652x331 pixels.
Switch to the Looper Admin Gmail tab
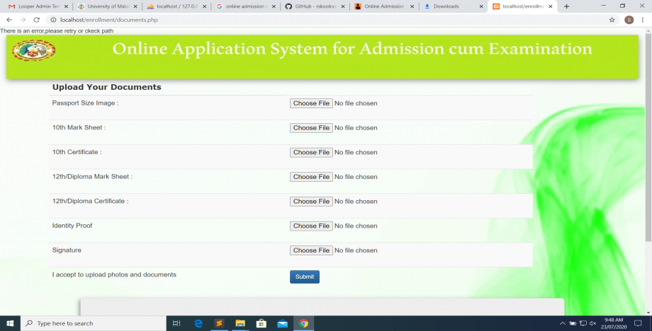coord(37,6)
